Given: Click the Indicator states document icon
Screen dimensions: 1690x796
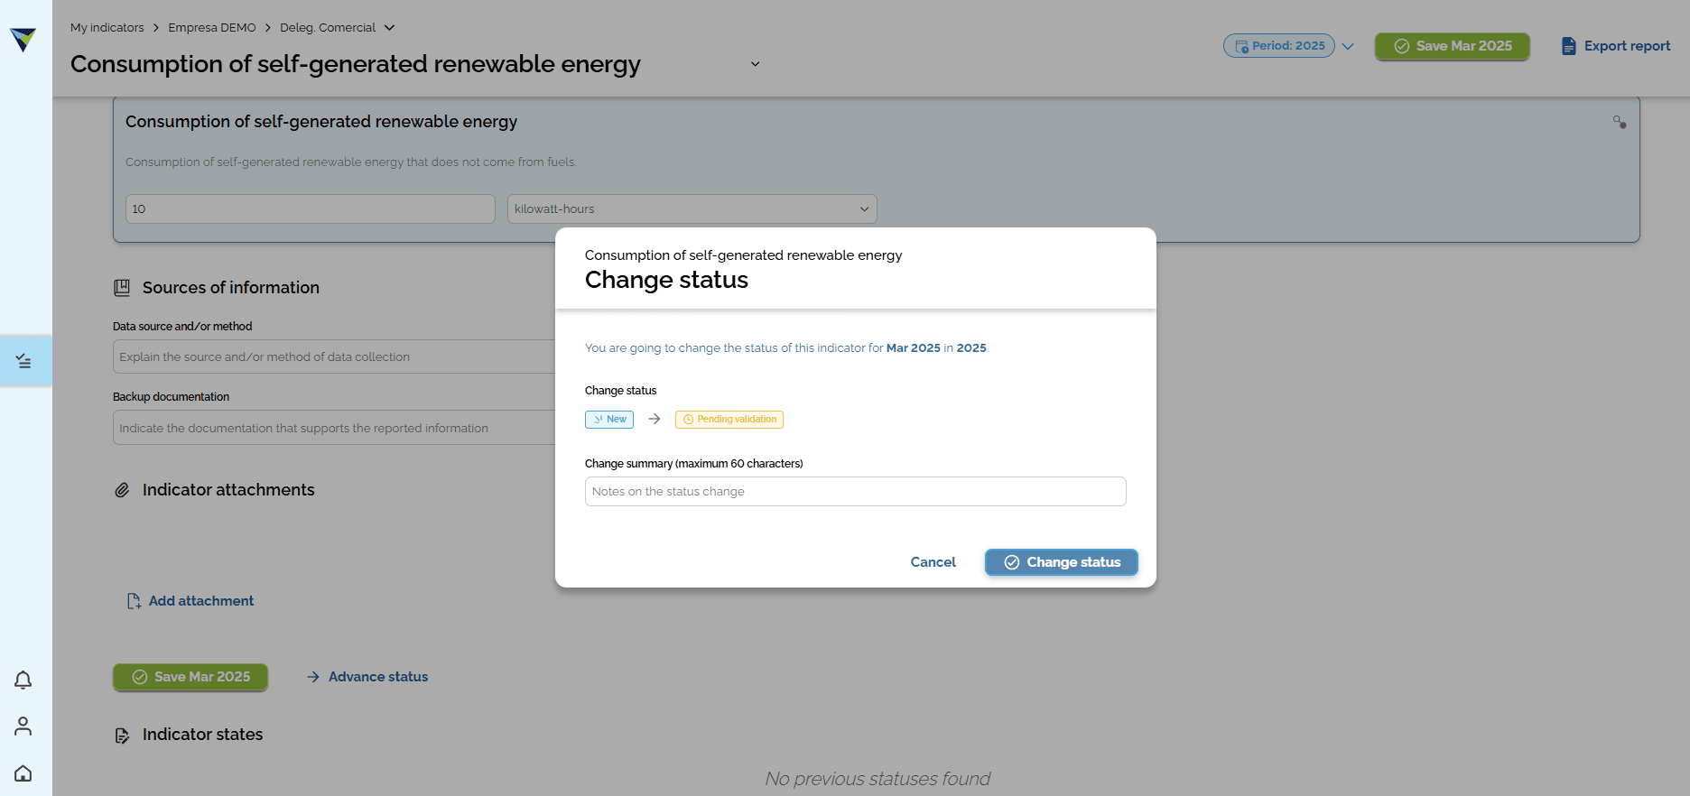Looking at the screenshot, I should tap(122, 736).
